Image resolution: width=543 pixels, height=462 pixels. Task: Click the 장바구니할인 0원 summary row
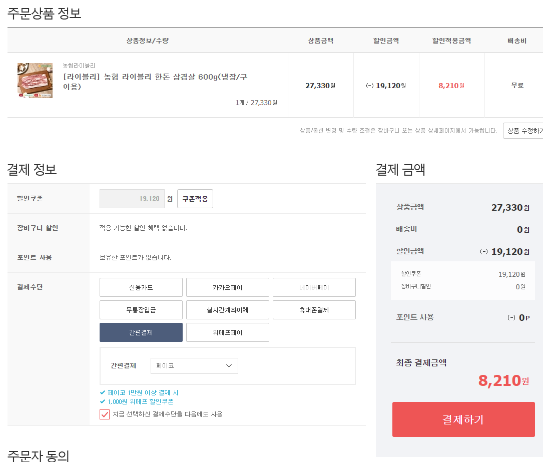pos(463,286)
